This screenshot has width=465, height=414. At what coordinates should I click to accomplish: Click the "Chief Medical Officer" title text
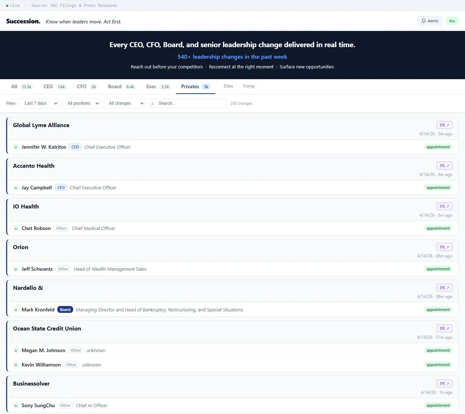(93, 228)
